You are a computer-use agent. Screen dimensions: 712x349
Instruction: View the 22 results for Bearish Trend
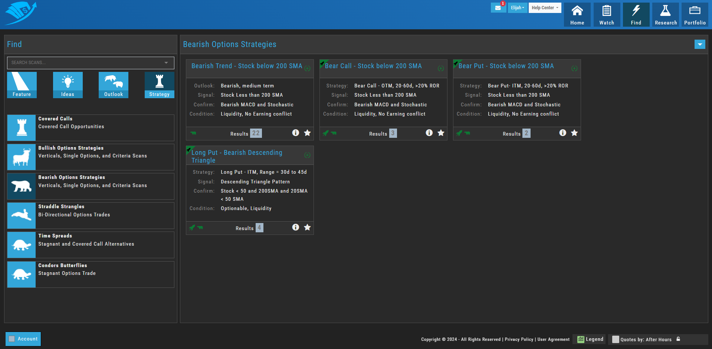(x=256, y=133)
